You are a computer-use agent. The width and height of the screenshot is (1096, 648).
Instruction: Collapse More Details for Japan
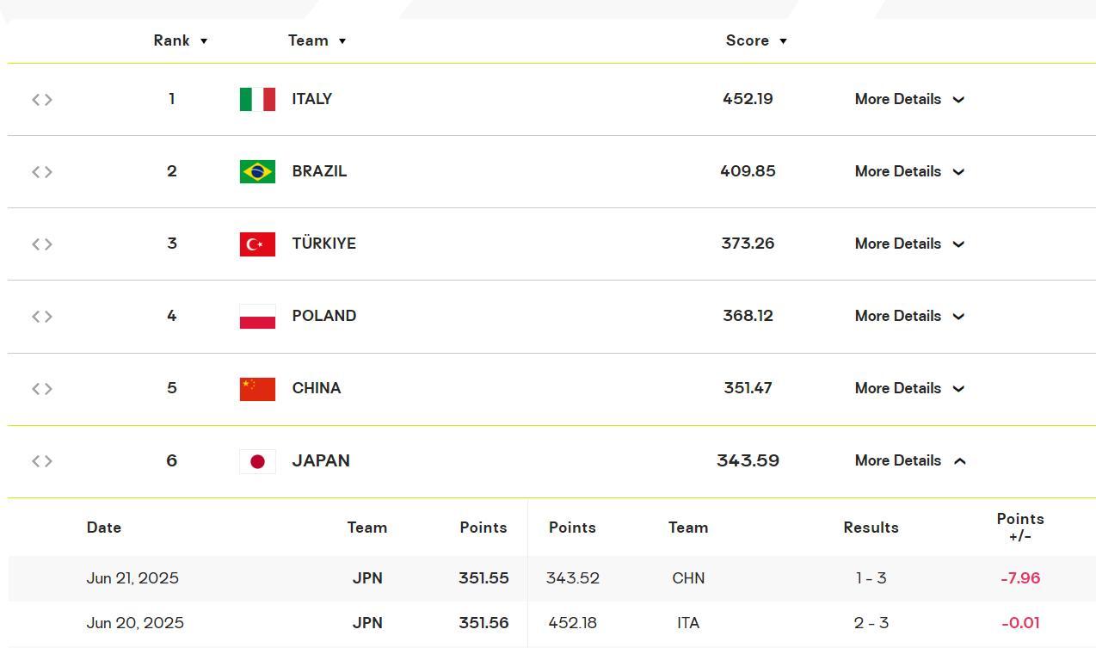[x=909, y=460]
